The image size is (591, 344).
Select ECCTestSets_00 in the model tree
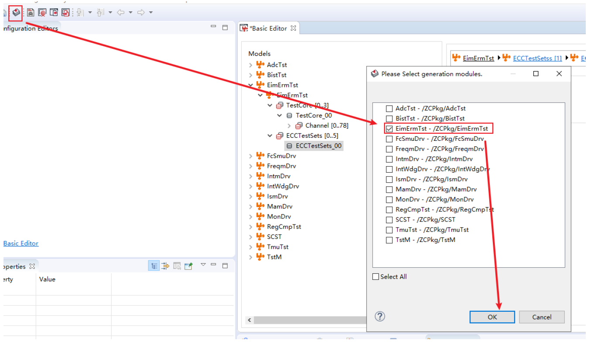coord(318,146)
